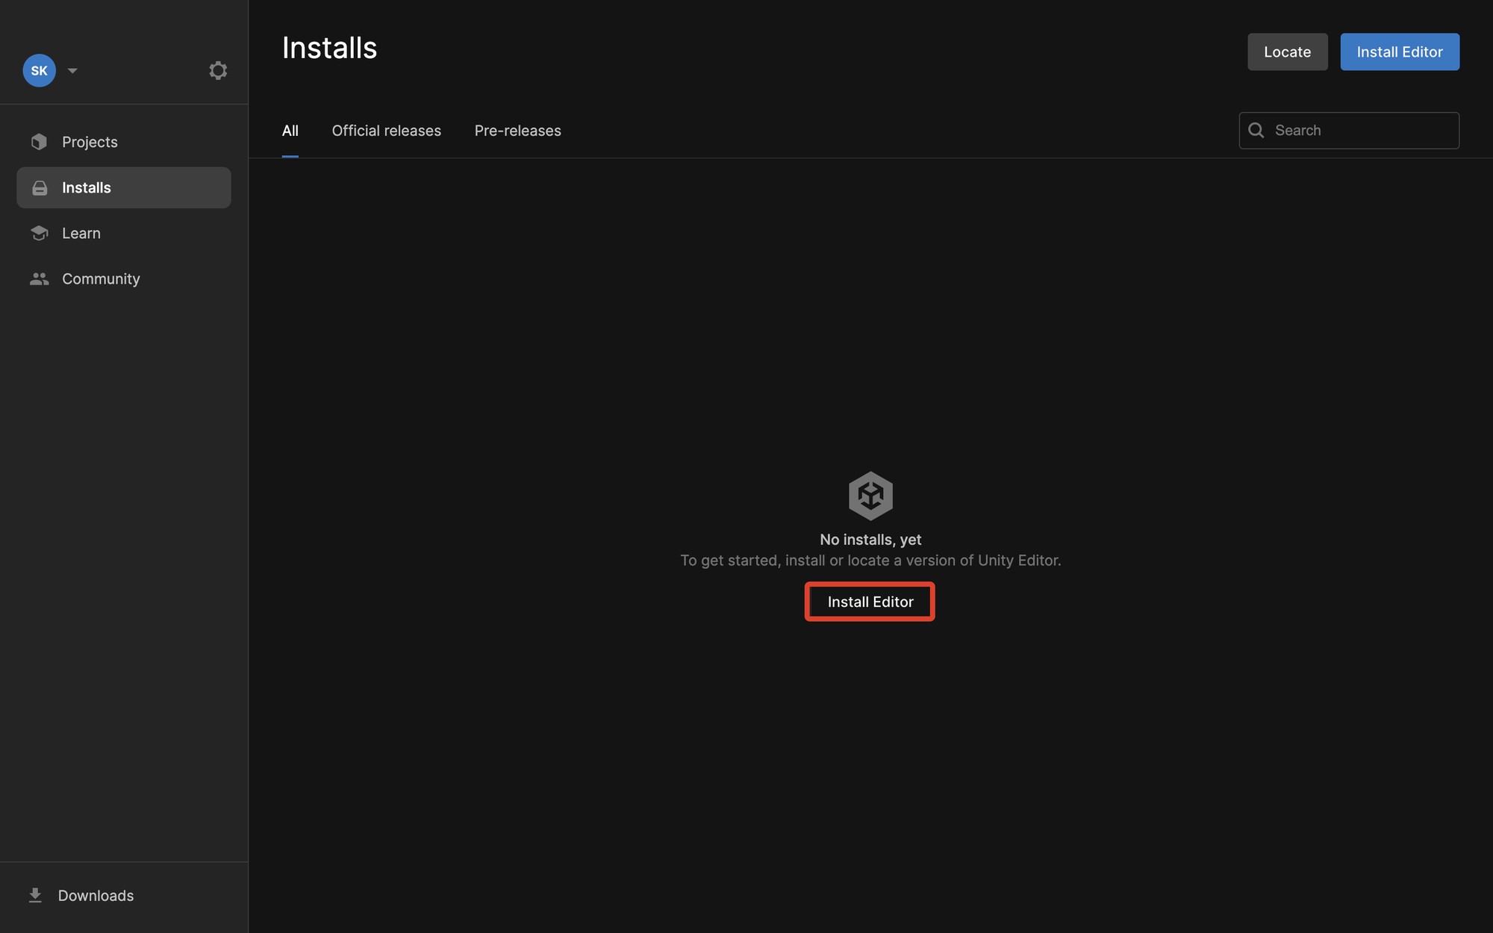The height and width of the screenshot is (933, 1493).
Task: Click the Locate button
Action: 1288,52
